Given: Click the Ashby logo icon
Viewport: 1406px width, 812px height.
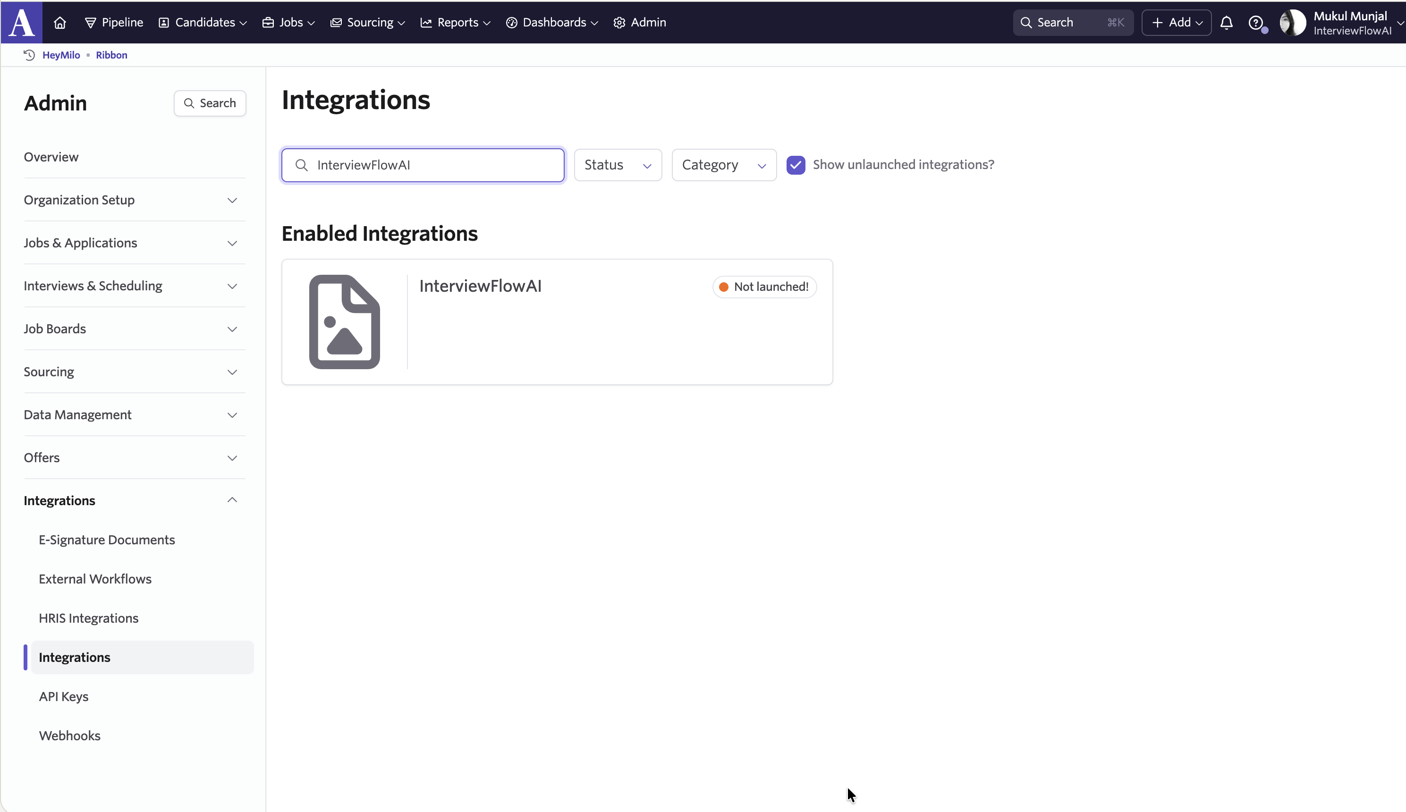Looking at the screenshot, I should click(x=22, y=22).
